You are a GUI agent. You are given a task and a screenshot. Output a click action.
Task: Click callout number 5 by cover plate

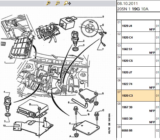[x=103, y=93]
